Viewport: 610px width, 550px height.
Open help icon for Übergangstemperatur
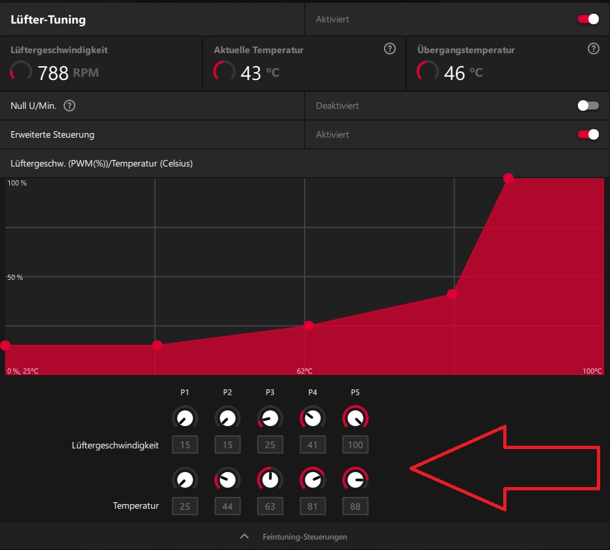593,49
